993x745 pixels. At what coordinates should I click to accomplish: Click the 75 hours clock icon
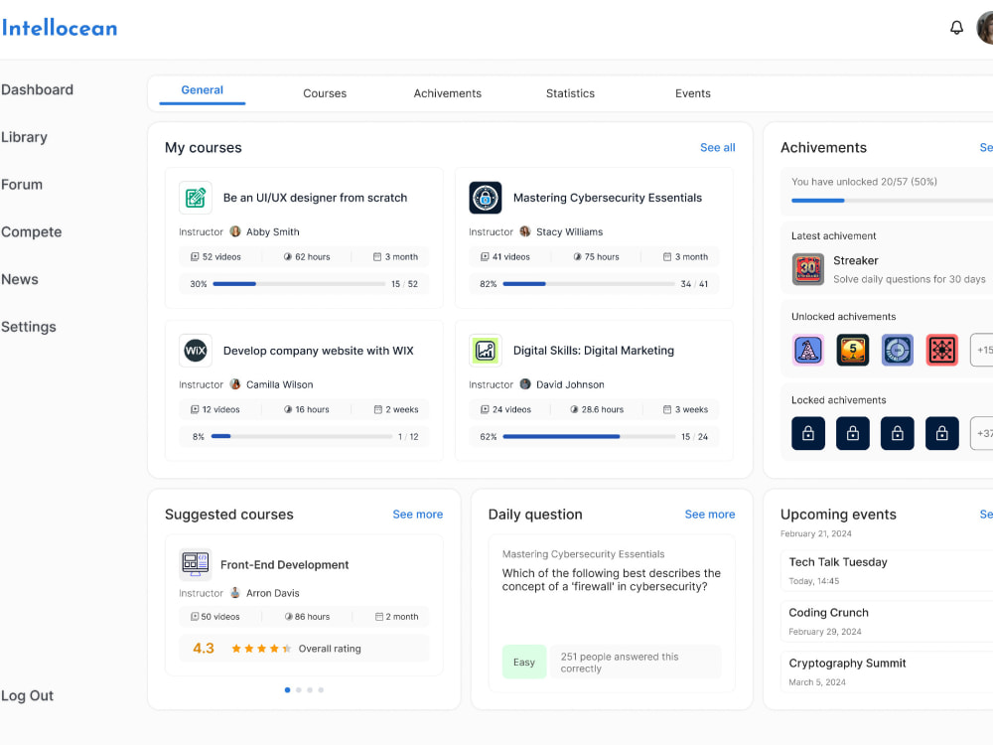(x=577, y=256)
